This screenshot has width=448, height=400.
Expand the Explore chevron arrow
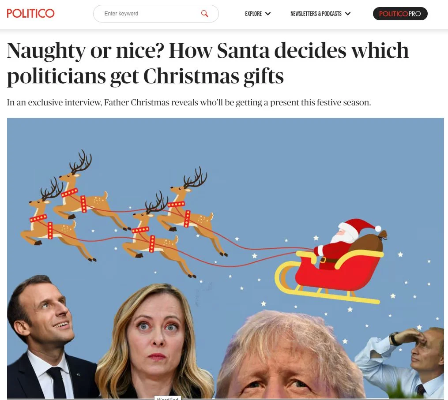[268, 14]
